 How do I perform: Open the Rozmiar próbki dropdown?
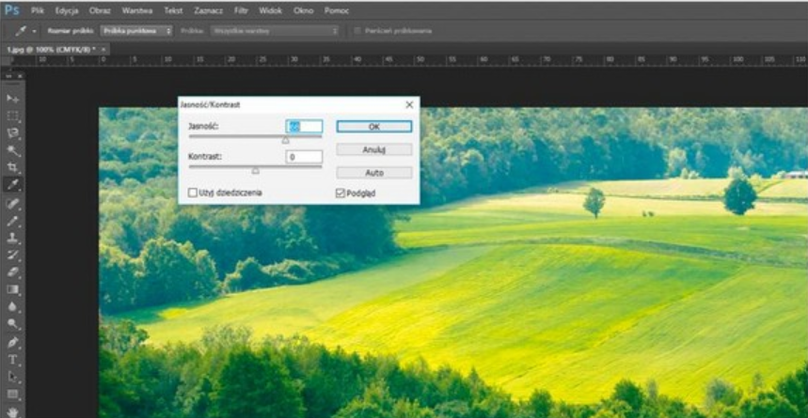(137, 31)
